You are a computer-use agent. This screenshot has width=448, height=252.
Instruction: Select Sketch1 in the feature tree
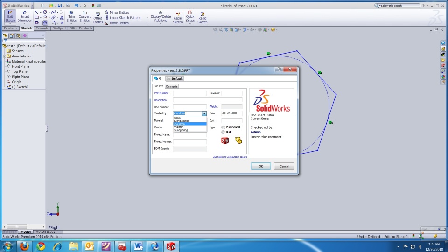click(x=20, y=87)
